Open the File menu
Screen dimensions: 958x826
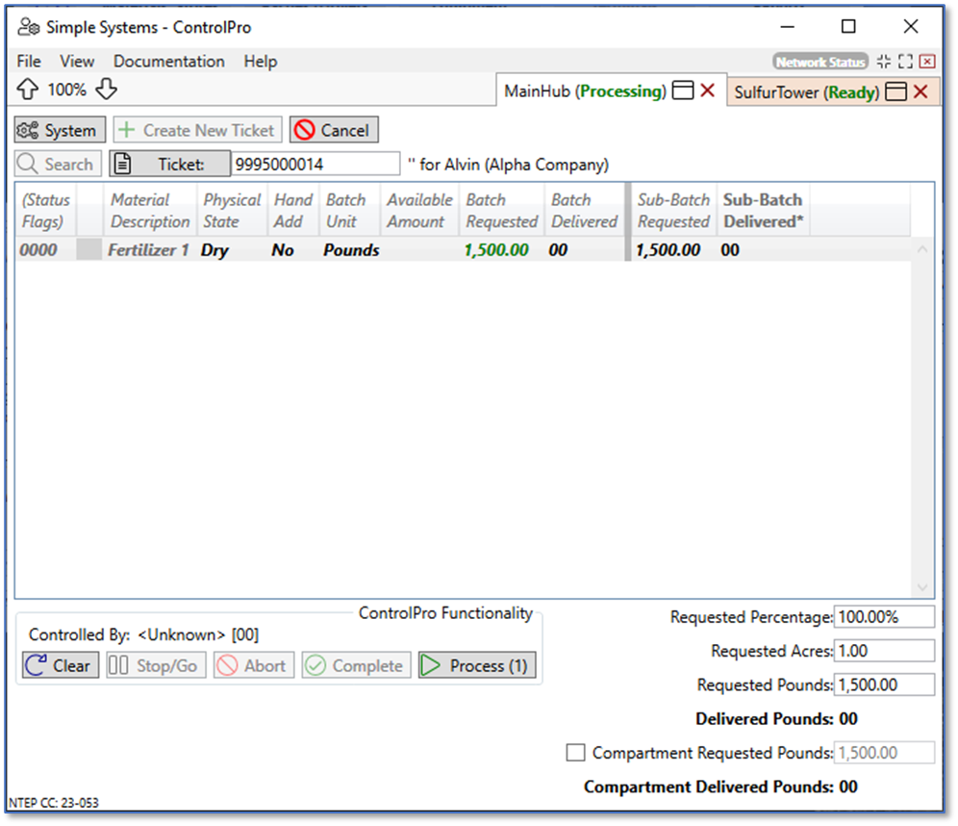click(29, 62)
